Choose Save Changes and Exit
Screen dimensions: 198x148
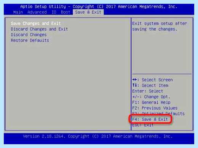coord(36,24)
